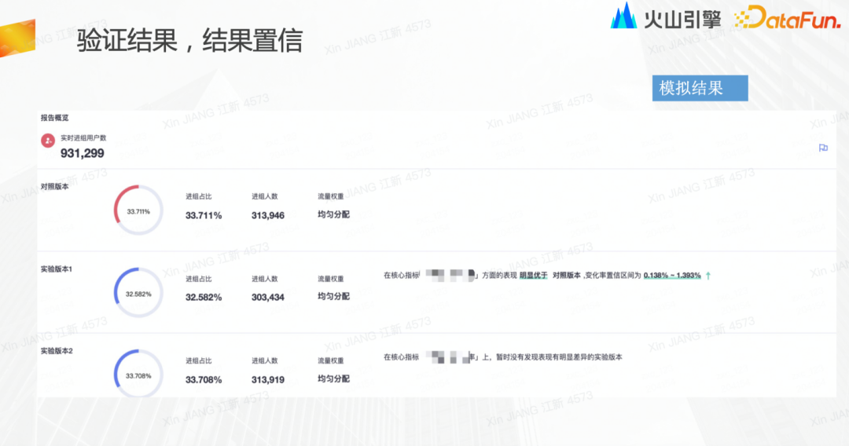Click the 报告概览 heading

[x=55, y=118]
